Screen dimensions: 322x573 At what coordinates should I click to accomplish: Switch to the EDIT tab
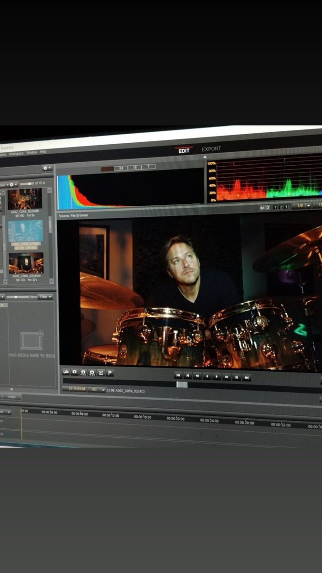click(184, 150)
